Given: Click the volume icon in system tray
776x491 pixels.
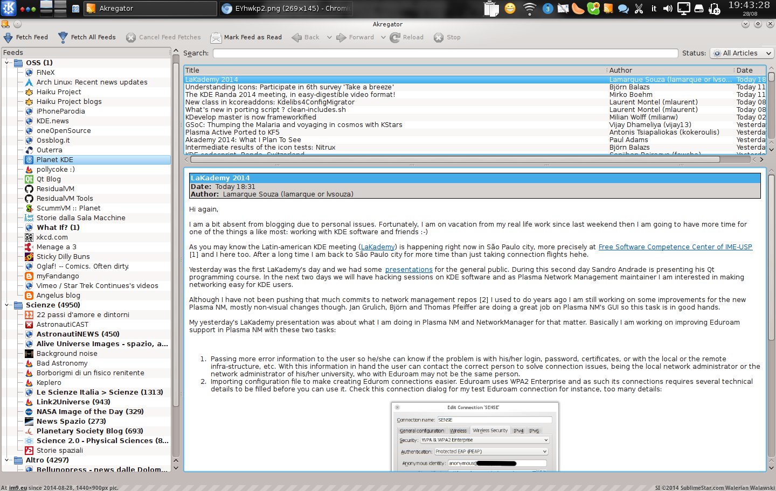Looking at the screenshot, I should coord(668,9).
